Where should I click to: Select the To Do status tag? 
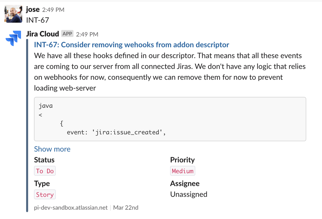pos(44,171)
